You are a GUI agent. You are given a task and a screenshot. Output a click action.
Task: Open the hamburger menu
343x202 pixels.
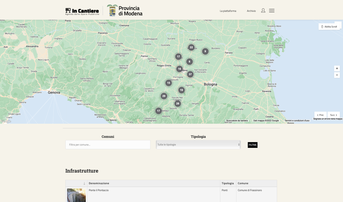pos(272,10)
